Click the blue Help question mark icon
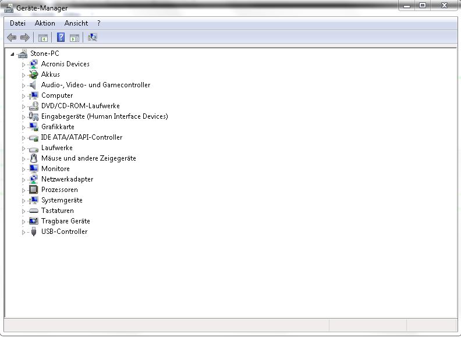 pyautogui.click(x=61, y=38)
